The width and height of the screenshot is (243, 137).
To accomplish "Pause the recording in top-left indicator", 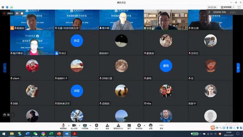I will tap(17, 13).
